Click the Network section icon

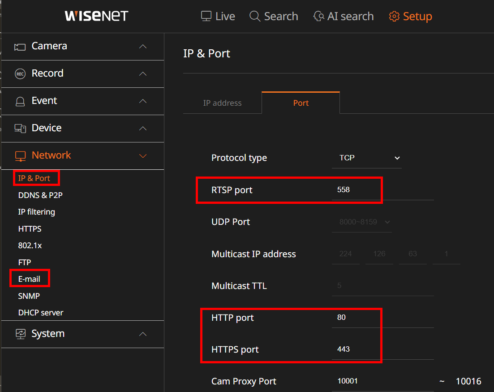[x=20, y=156]
